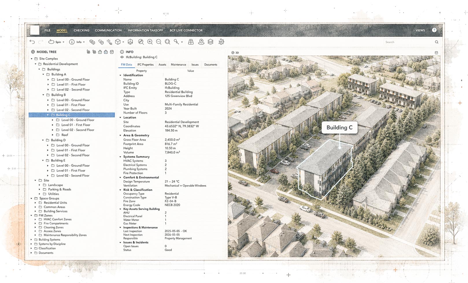The height and width of the screenshot is (283, 468).
Task: Open the COMMUNICATION tab
Action: [108, 30]
